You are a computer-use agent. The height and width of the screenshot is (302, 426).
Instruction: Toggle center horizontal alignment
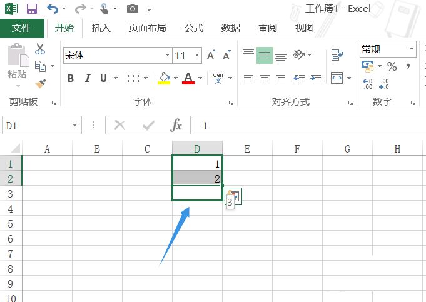[265, 78]
